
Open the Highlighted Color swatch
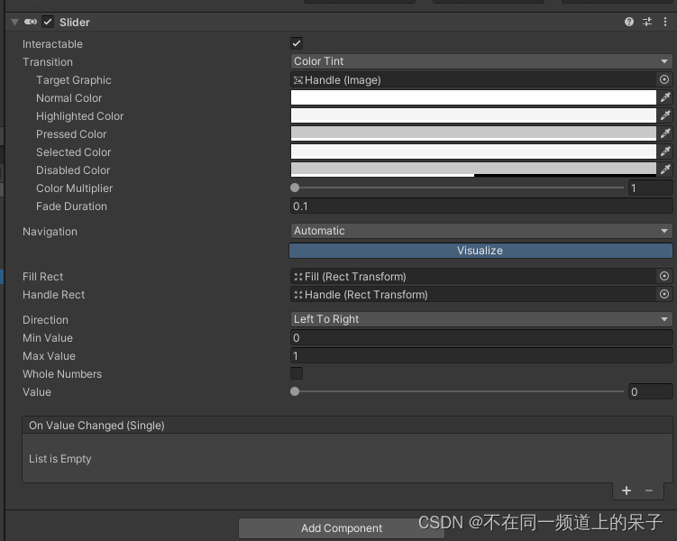[x=473, y=115]
